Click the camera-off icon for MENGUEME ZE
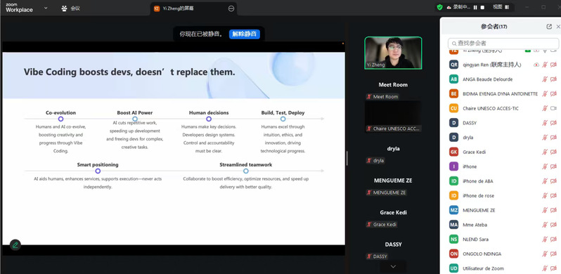The height and width of the screenshot is (274, 561). [x=553, y=210]
